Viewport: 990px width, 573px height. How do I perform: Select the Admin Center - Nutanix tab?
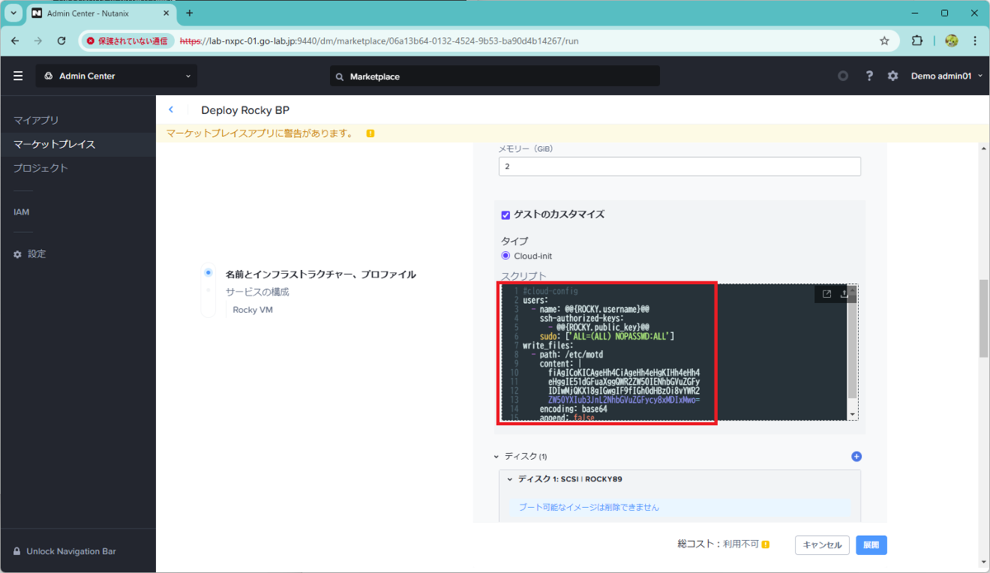point(101,13)
